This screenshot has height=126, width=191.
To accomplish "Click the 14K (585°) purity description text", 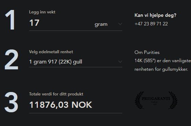I will pyautogui.click(x=162, y=65).
